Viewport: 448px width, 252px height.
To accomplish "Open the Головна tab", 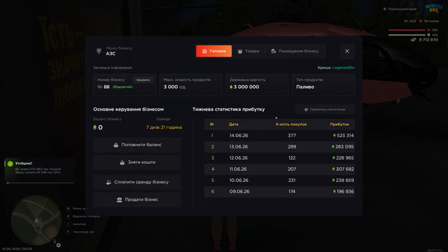I will click(213, 51).
